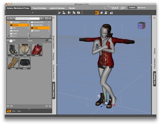
Task: Expand the Poses folder arrow
Action: pyautogui.click(x=28, y=33)
